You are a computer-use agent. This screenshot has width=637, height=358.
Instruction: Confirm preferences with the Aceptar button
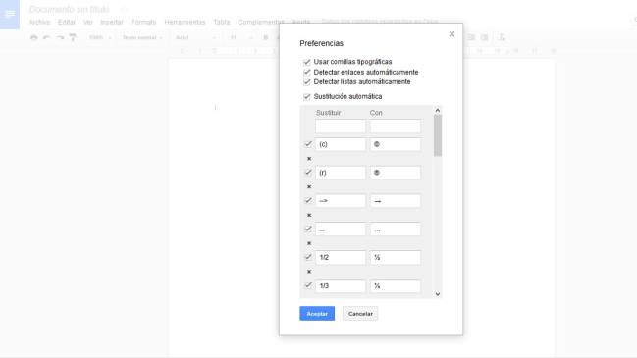point(317,313)
